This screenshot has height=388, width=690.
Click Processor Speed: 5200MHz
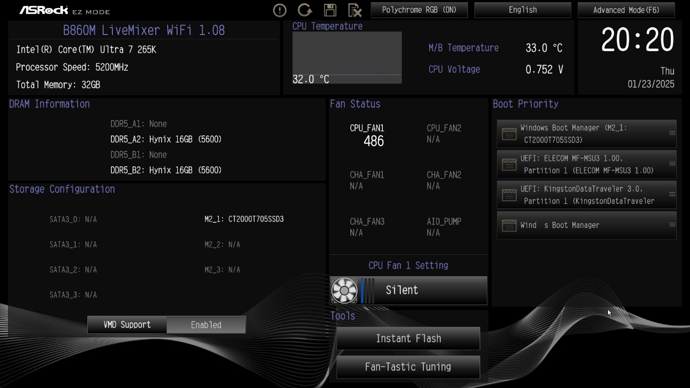(72, 67)
